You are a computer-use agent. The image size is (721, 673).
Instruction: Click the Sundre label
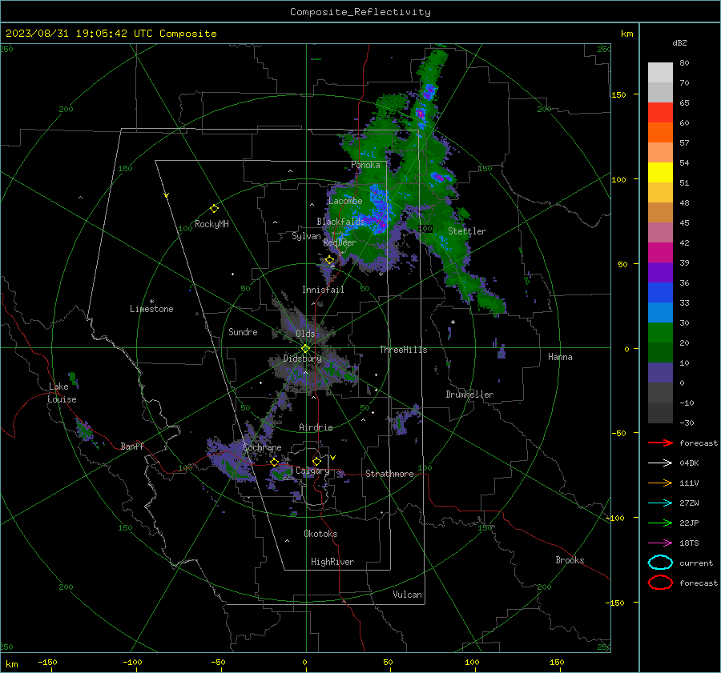pyautogui.click(x=243, y=331)
